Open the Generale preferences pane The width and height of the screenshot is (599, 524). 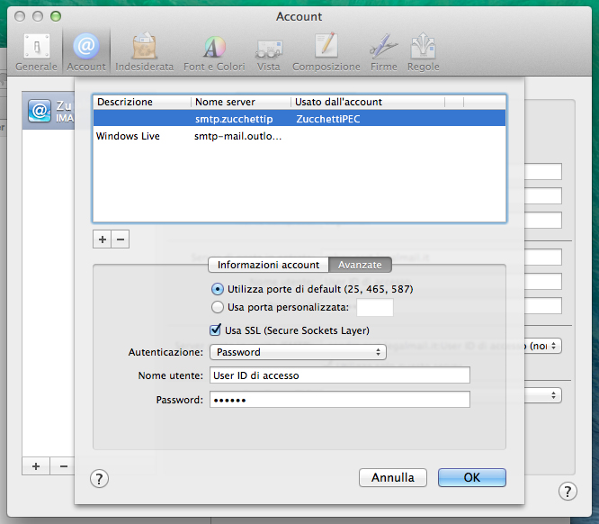coord(36,52)
